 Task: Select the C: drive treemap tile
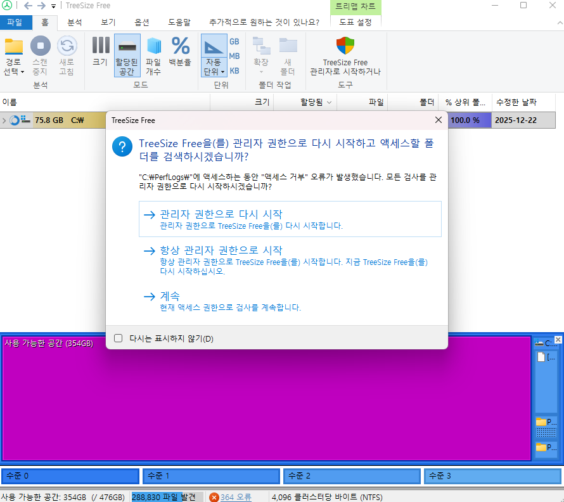pos(545,344)
